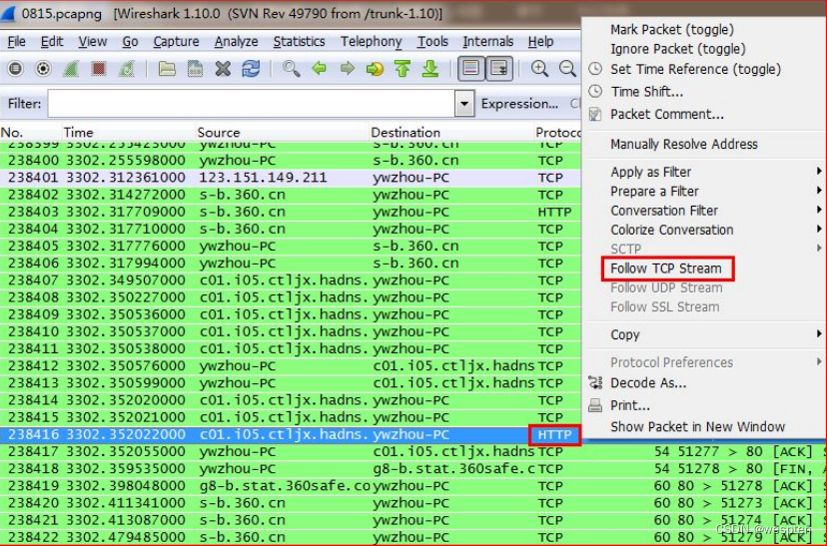The width and height of the screenshot is (827, 546).
Task: Click the Decode As menu icon
Action: click(595, 382)
